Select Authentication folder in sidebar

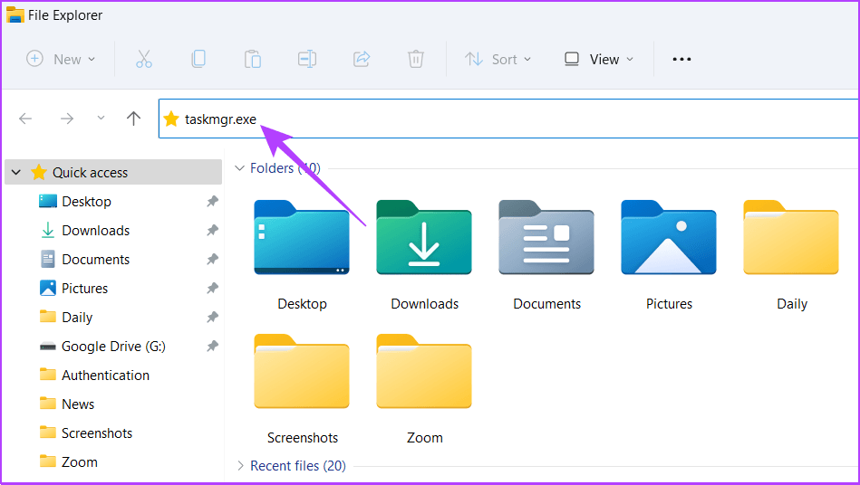point(105,376)
